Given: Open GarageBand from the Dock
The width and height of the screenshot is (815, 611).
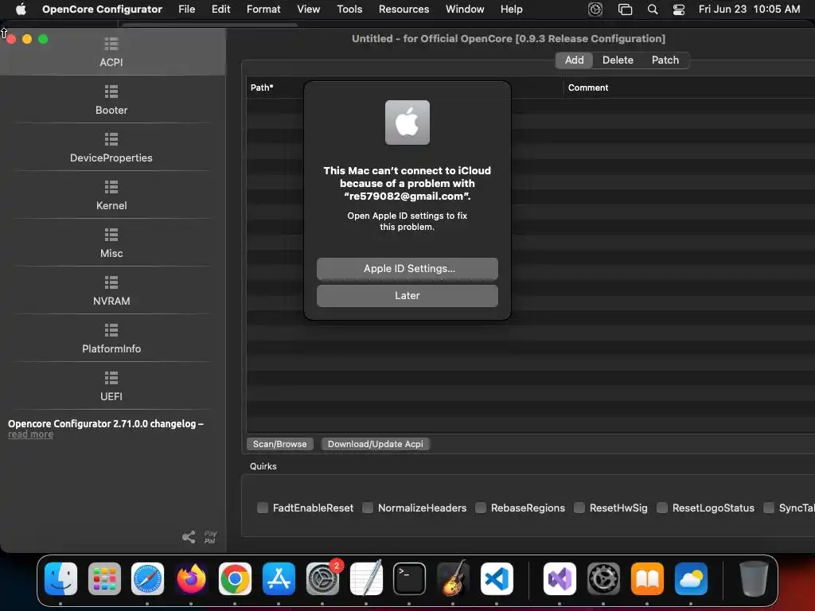Looking at the screenshot, I should click(453, 579).
